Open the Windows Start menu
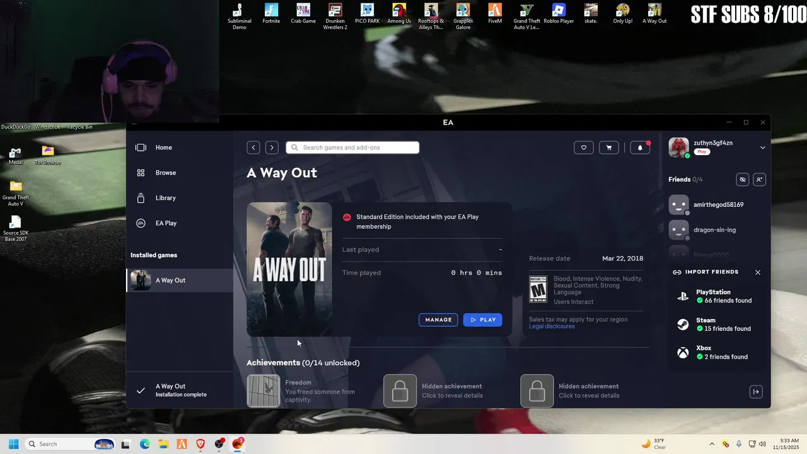The image size is (807, 454). pos(13,444)
